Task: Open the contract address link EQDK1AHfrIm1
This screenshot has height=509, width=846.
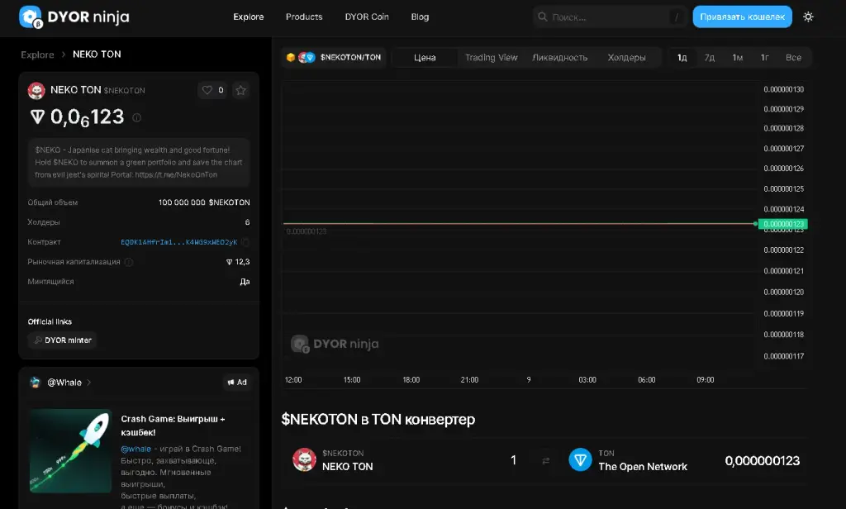Action: 179,242
